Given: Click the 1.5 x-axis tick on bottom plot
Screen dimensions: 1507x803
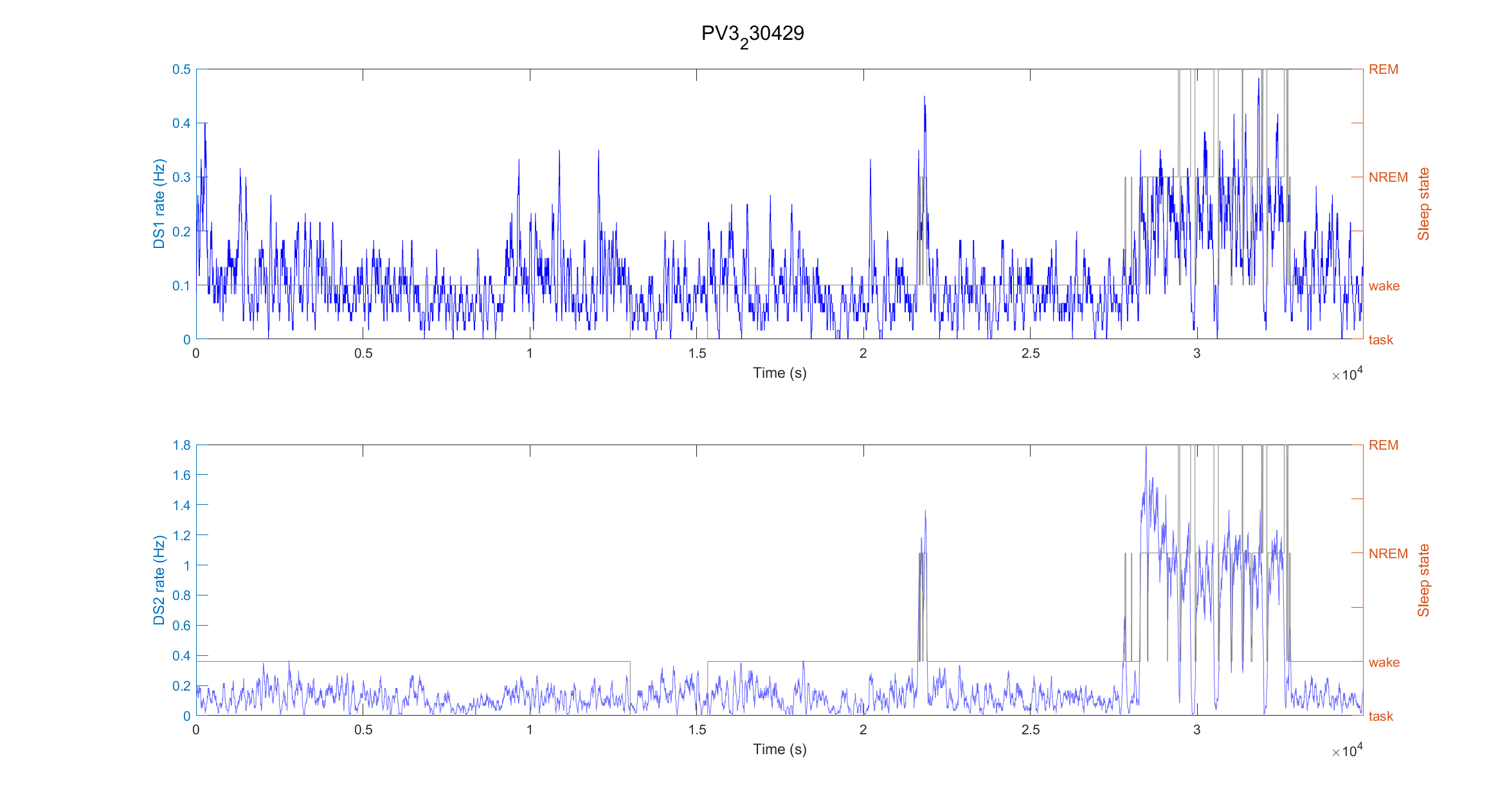Looking at the screenshot, I should click(x=697, y=730).
